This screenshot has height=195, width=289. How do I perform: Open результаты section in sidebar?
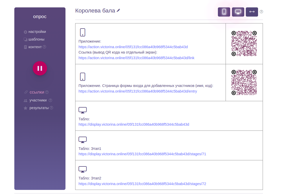tap(39, 108)
